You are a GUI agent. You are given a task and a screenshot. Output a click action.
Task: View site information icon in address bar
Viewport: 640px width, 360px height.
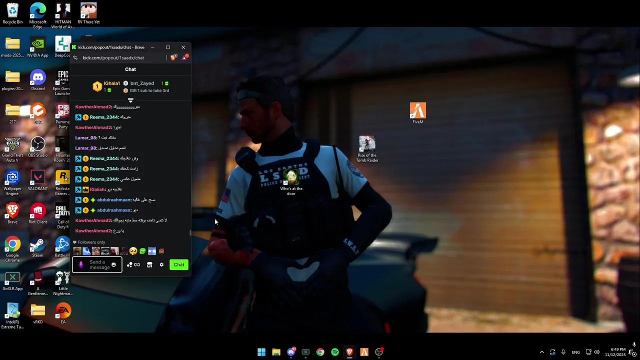[75, 57]
